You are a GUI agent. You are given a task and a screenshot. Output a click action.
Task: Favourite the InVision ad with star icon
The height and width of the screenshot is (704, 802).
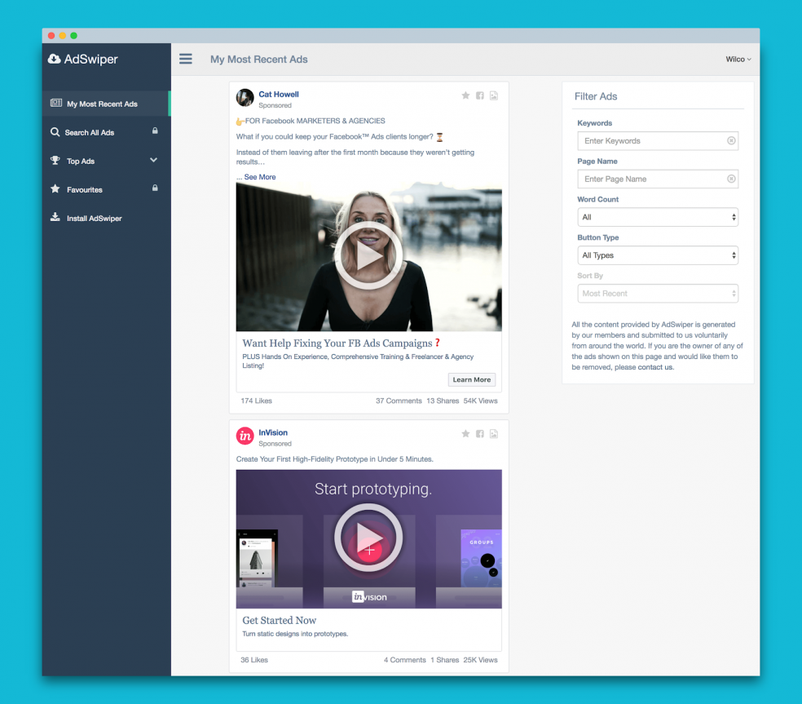click(465, 434)
